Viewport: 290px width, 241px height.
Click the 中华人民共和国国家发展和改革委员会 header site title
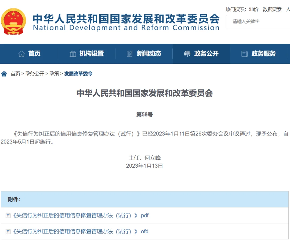click(x=126, y=19)
